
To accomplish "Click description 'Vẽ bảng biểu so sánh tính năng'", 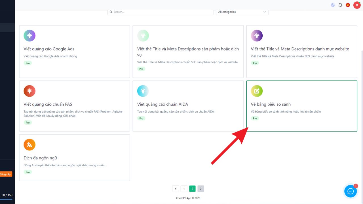I will [286, 112].
